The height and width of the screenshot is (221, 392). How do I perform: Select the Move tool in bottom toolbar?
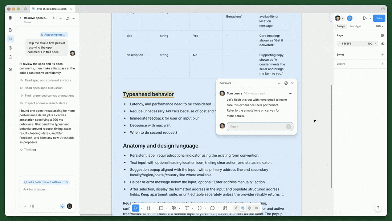pos(135,208)
